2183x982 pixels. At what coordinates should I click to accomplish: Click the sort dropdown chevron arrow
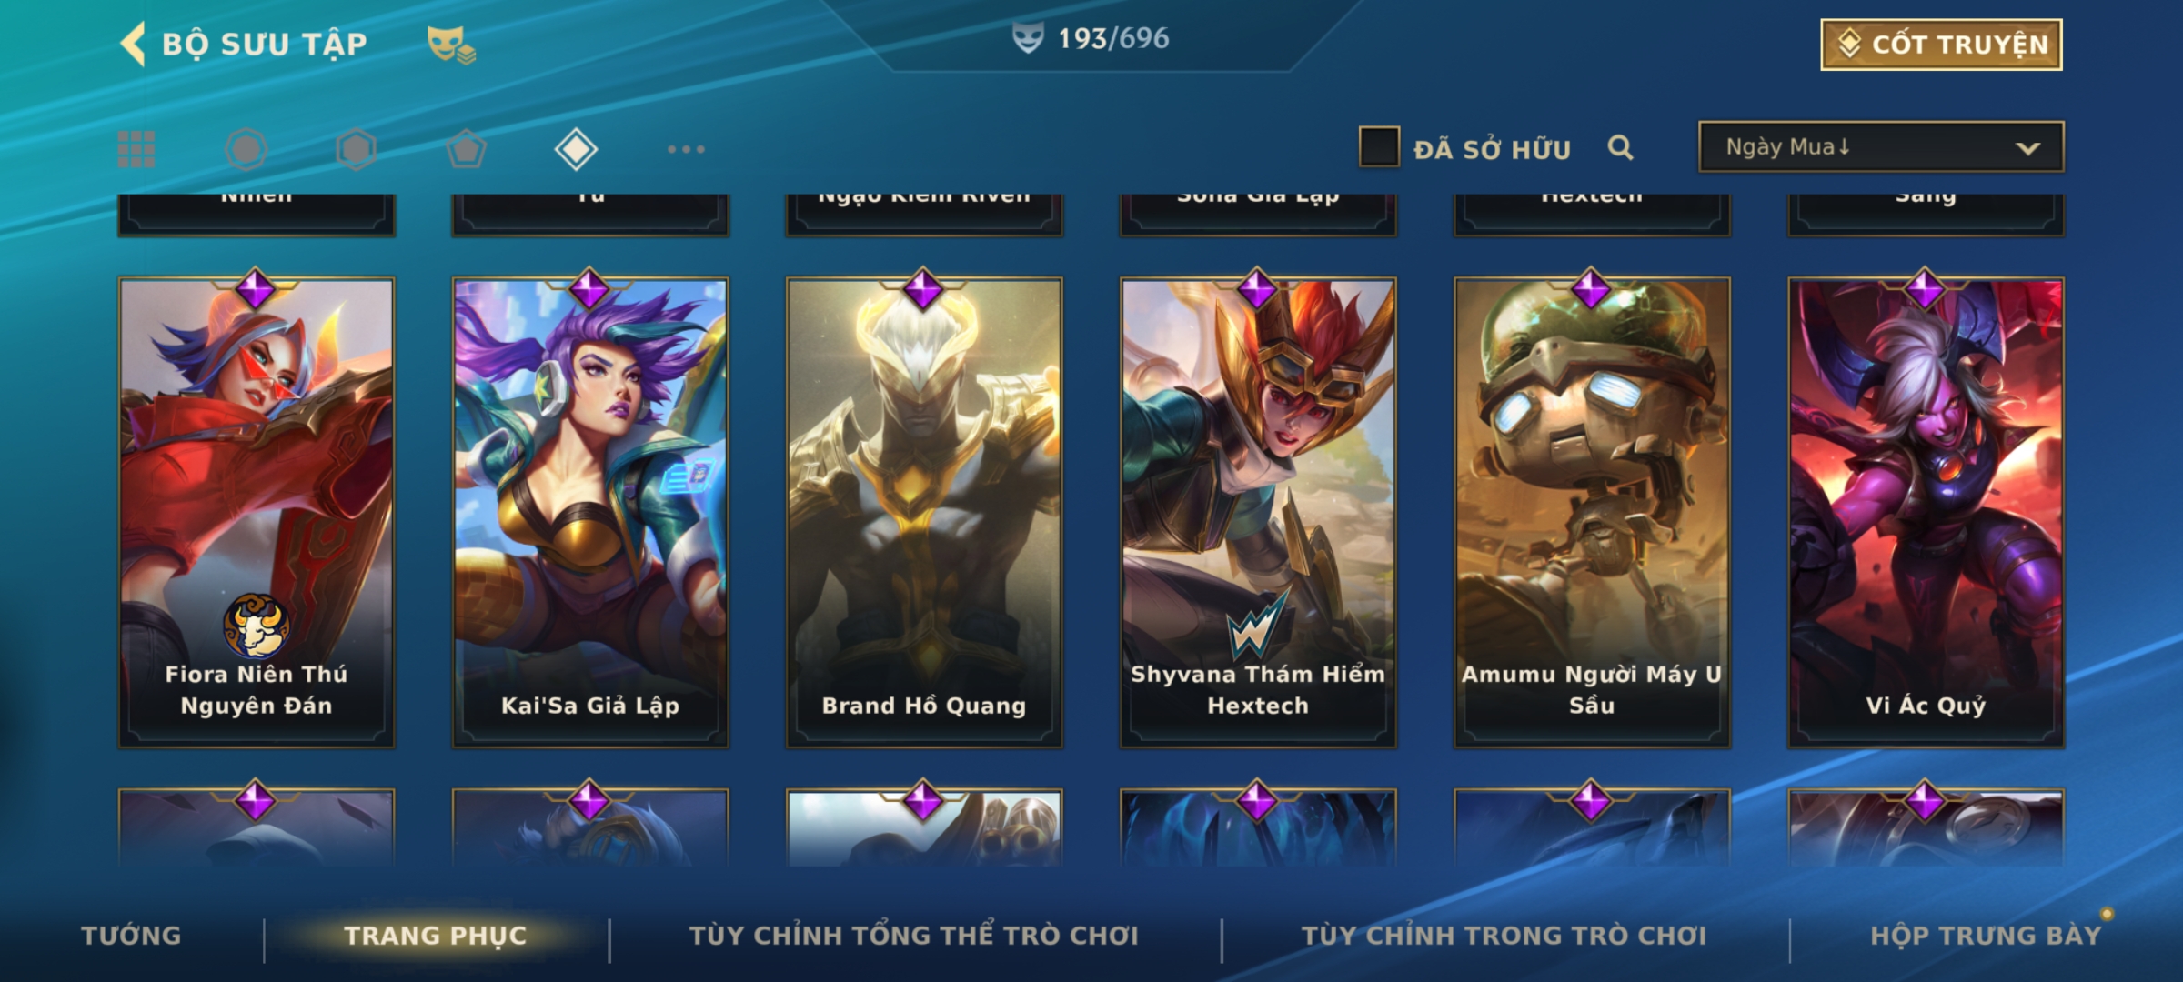(2027, 148)
